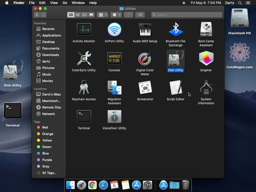The height and width of the screenshot is (192, 256).
Task: Switch to gallery view
Action: click(91, 15)
